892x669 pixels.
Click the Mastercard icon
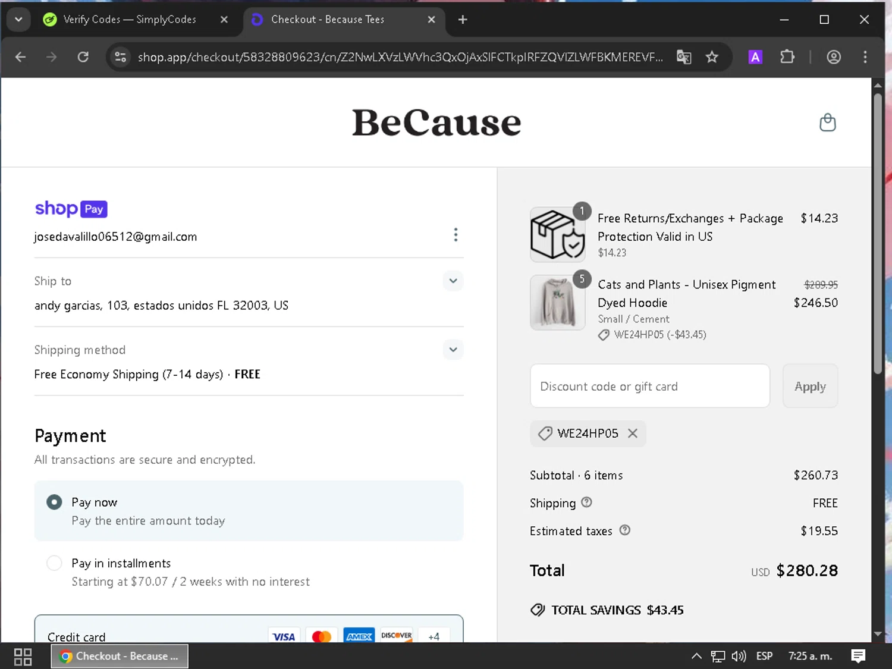pyautogui.click(x=322, y=636)
